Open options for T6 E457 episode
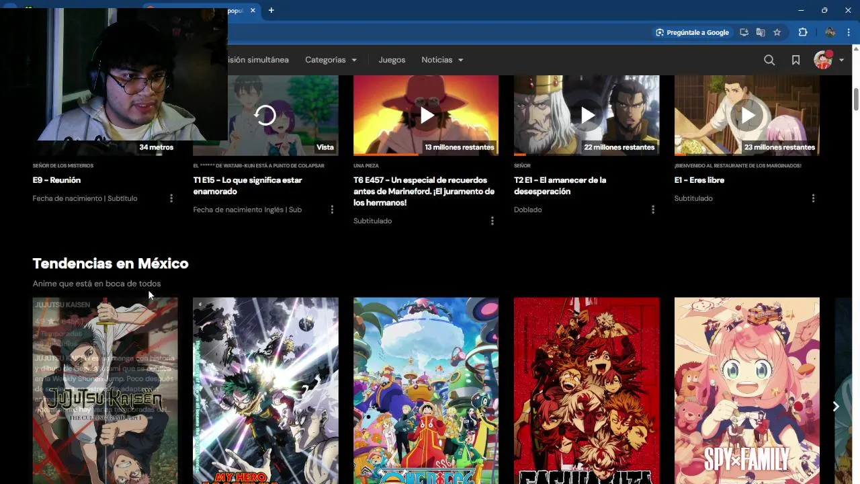 click(x=492, y=221)
